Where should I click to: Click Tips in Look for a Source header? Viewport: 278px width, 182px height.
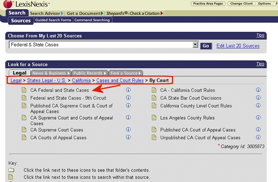tap(260, 64)
